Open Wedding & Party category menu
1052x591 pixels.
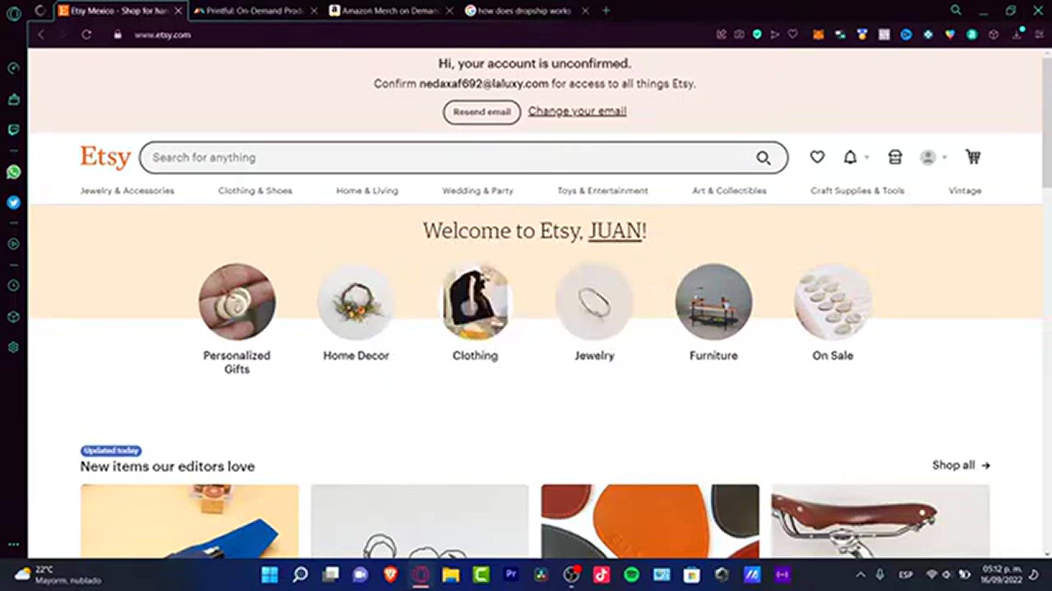[478, 190]
